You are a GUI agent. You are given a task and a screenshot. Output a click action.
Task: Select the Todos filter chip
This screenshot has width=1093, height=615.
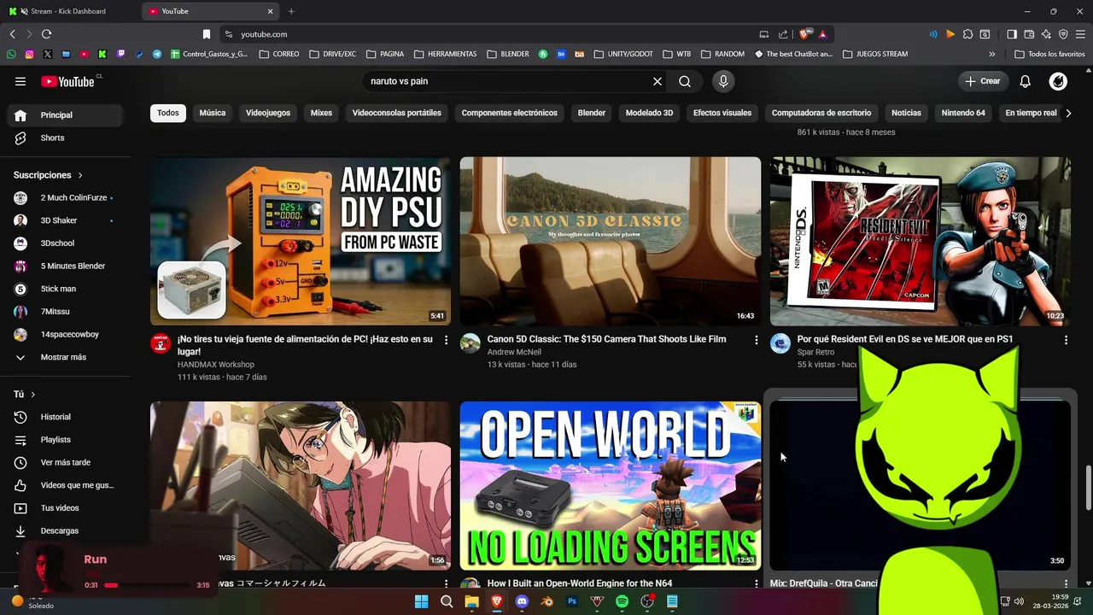[x=168, y=113]
